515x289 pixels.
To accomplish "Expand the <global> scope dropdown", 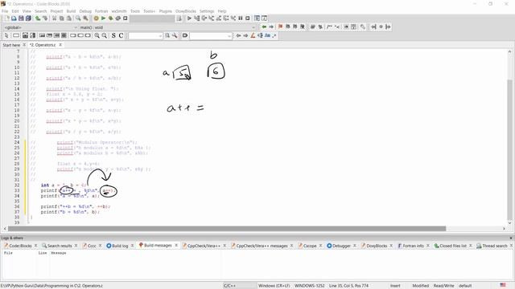I will point(75,27).
